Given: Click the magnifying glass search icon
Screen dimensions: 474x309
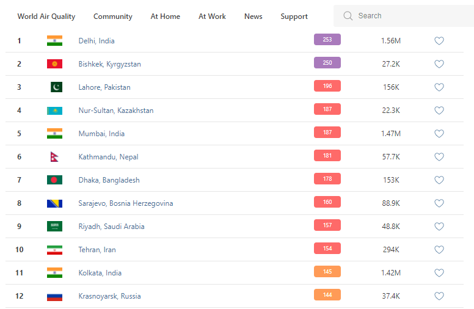Looking at the screenshot, I should pos(348,16).
